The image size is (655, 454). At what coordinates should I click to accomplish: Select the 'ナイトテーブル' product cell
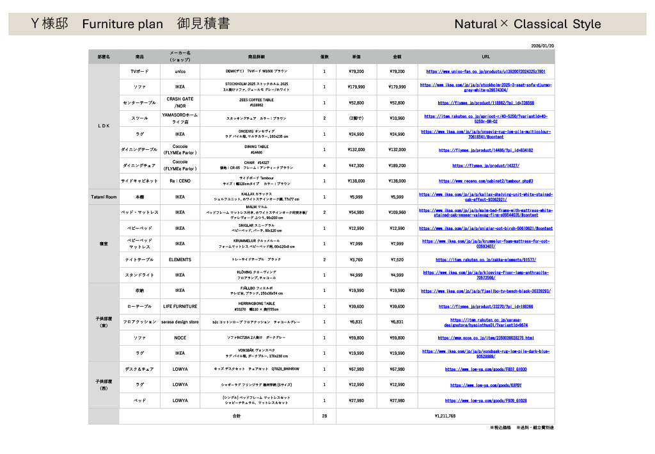[x=139, y=259]
